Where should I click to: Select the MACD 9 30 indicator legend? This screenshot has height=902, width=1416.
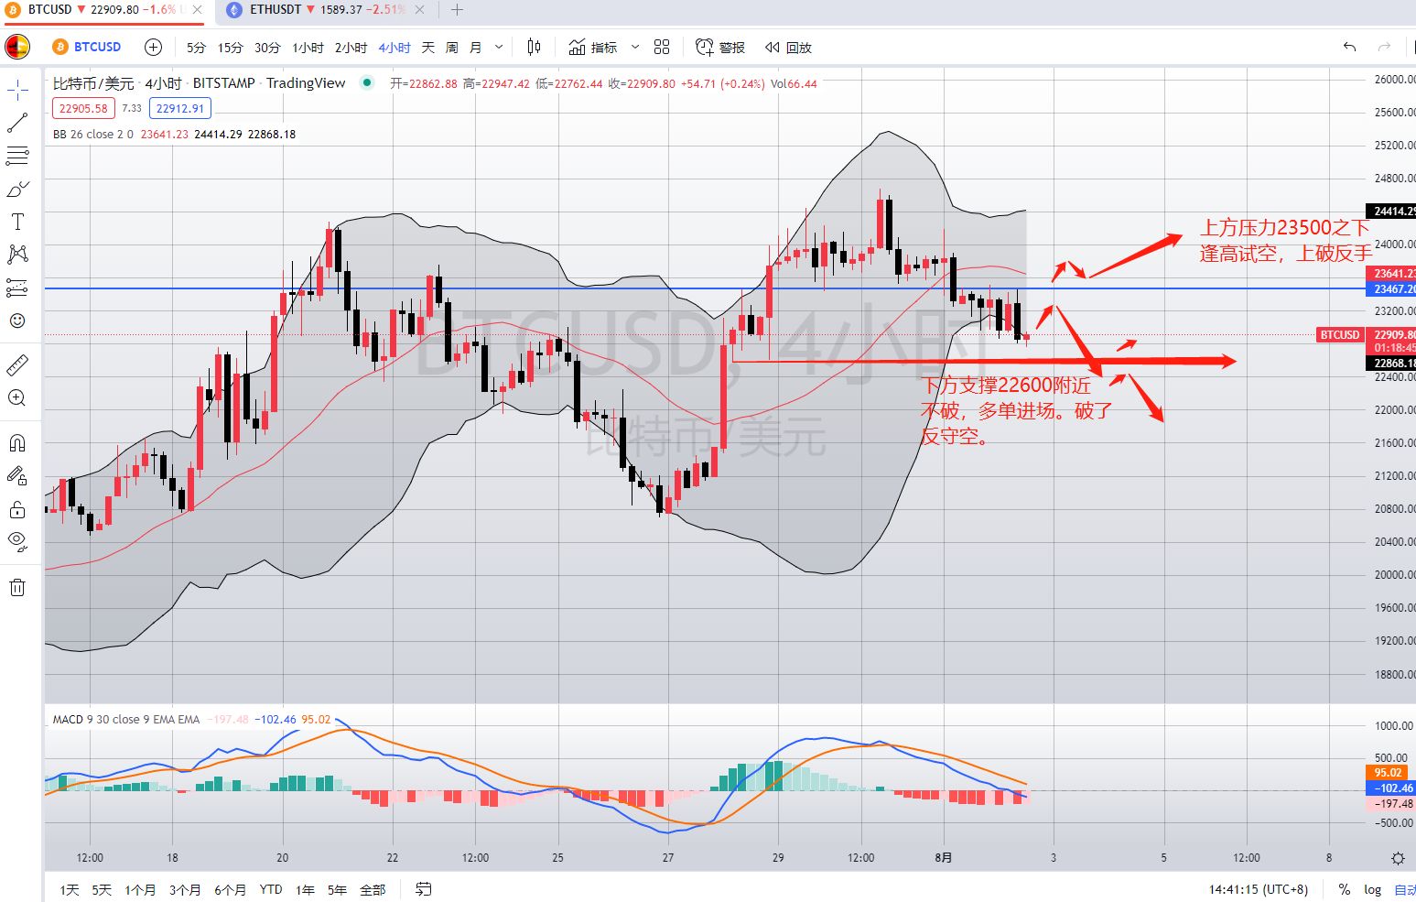[x=126, y=719]
